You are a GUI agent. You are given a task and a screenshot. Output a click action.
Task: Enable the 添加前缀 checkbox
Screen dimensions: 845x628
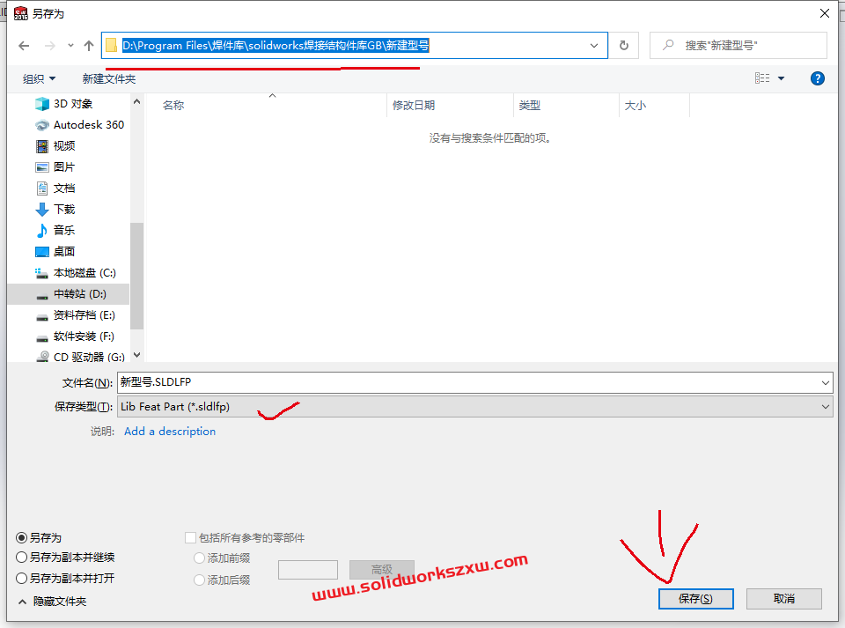[x=200, y=558]
